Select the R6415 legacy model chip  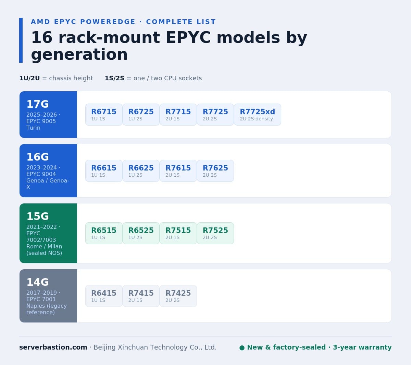click(x=104, y=296)
